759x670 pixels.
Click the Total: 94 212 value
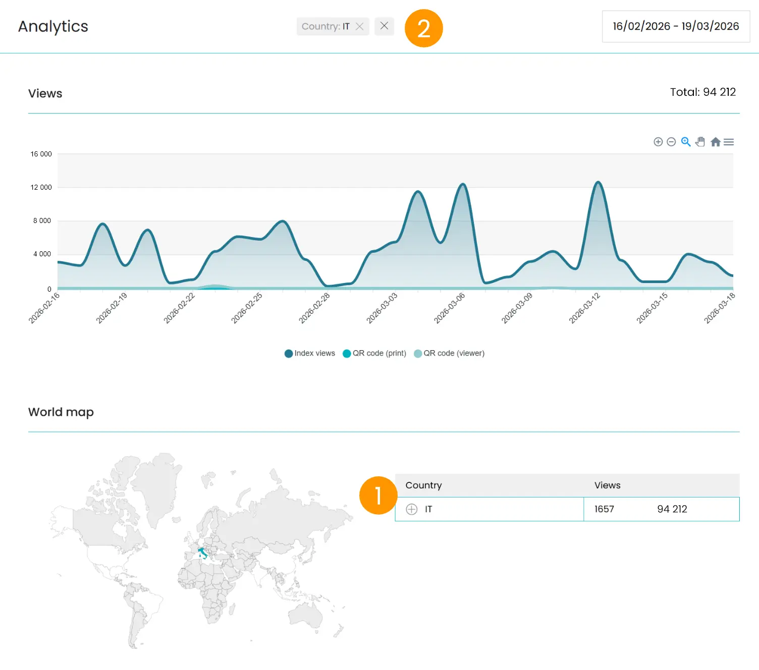point(702,92)
